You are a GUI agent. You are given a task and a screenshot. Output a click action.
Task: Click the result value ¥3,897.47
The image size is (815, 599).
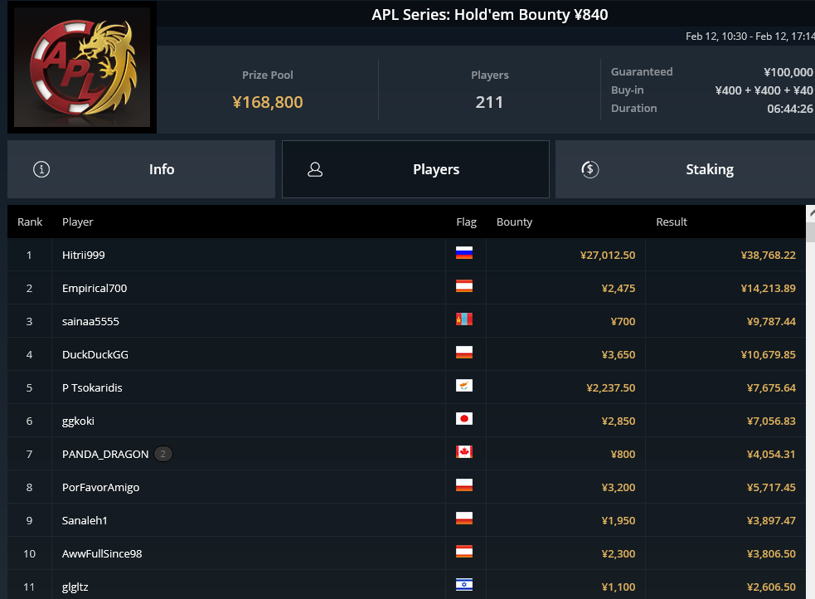pos(771,520)
